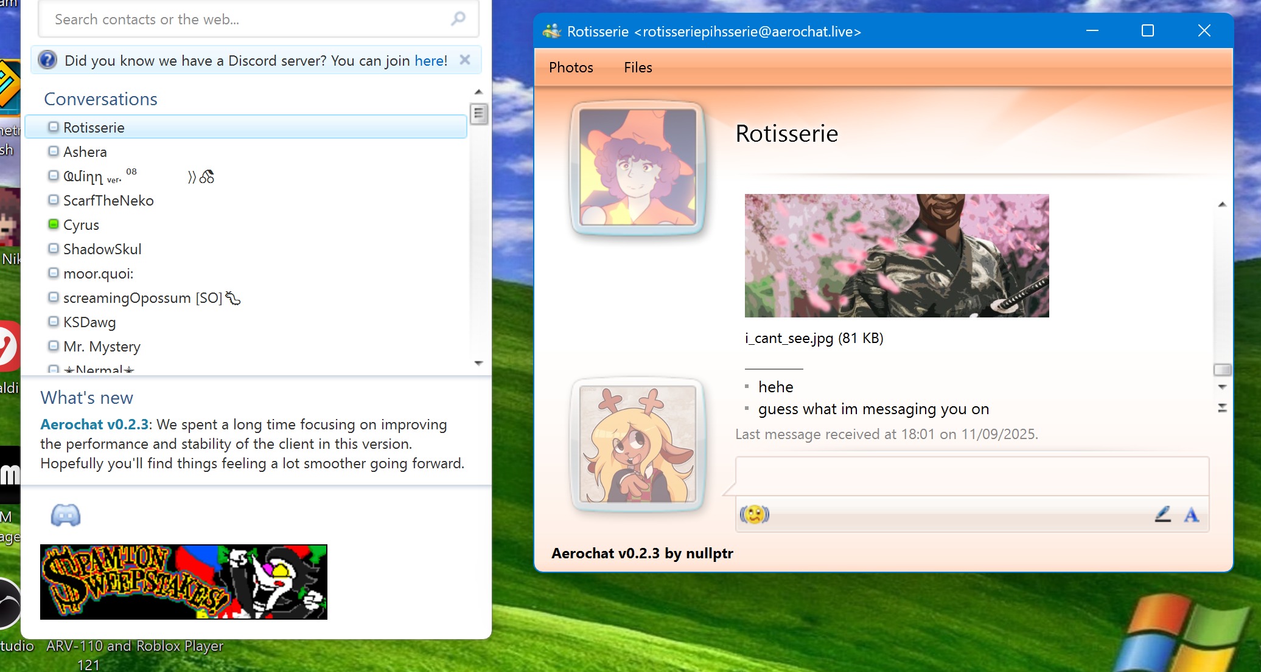Click conversations list scroll-down arrow

(479, 363)
